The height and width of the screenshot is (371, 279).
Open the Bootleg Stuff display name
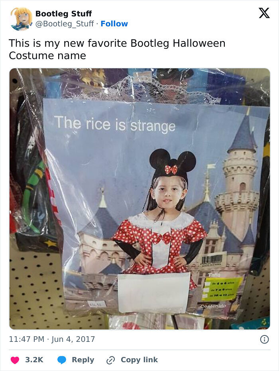(63, 14)
